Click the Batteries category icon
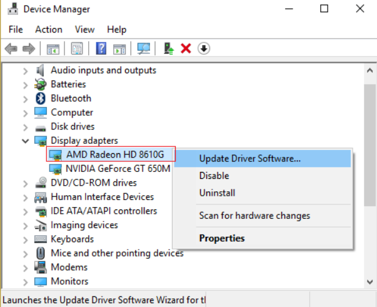 (41, 84)
